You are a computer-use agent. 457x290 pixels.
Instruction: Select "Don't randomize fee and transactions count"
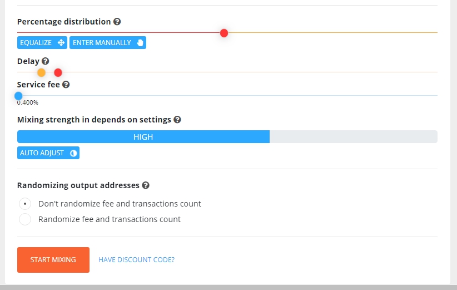(25, 204)
